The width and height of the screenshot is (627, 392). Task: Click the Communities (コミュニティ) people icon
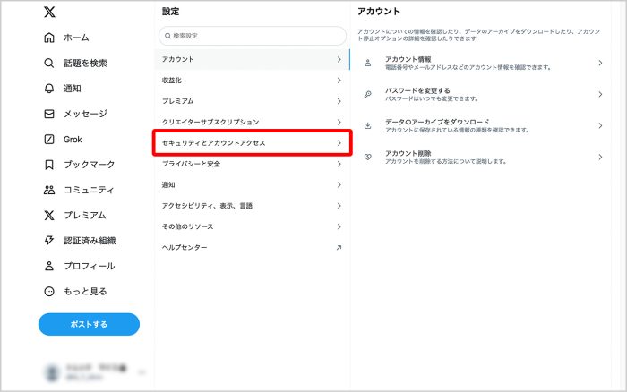[x=49, y=190]
